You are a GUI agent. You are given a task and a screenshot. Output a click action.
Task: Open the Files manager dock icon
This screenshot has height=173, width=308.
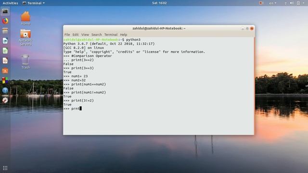point(5,31)
